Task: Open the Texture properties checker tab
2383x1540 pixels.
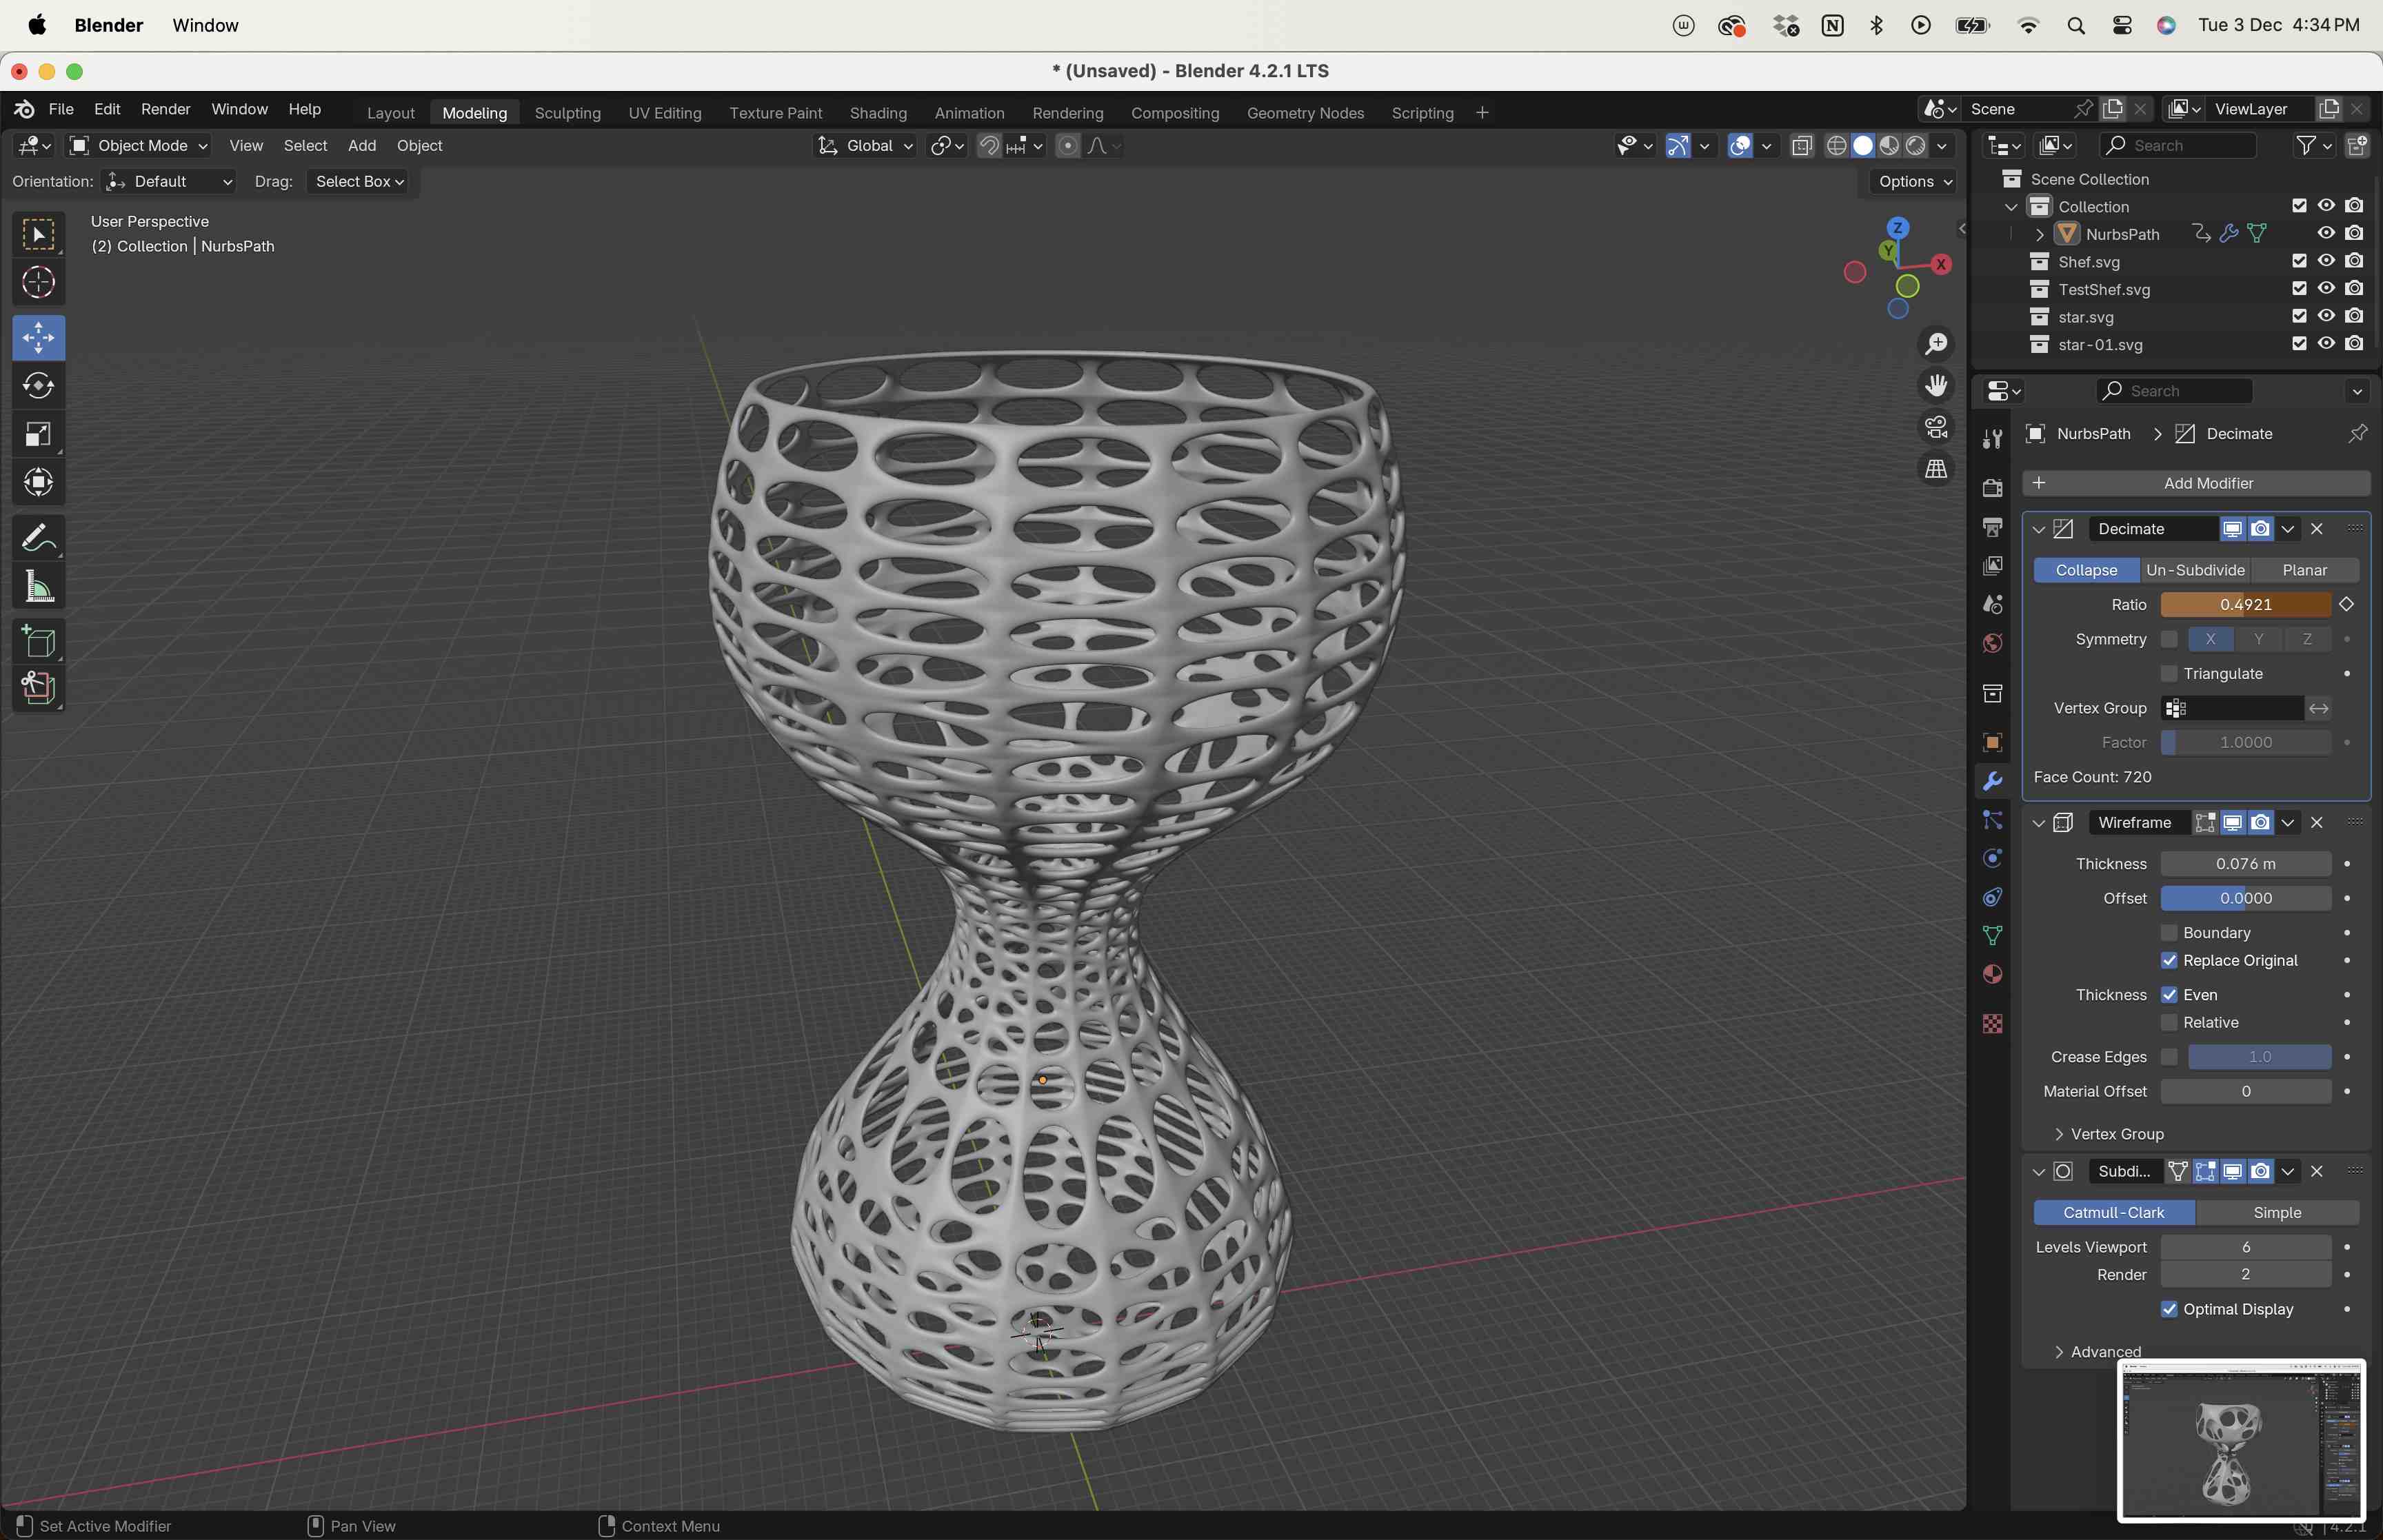Action: tap(1992, 1024)
